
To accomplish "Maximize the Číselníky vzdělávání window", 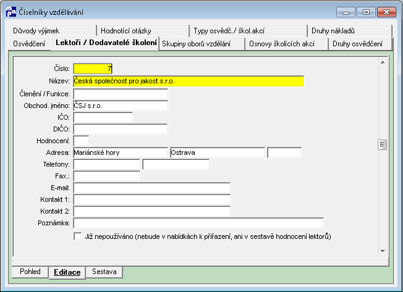I will (366, 12).
